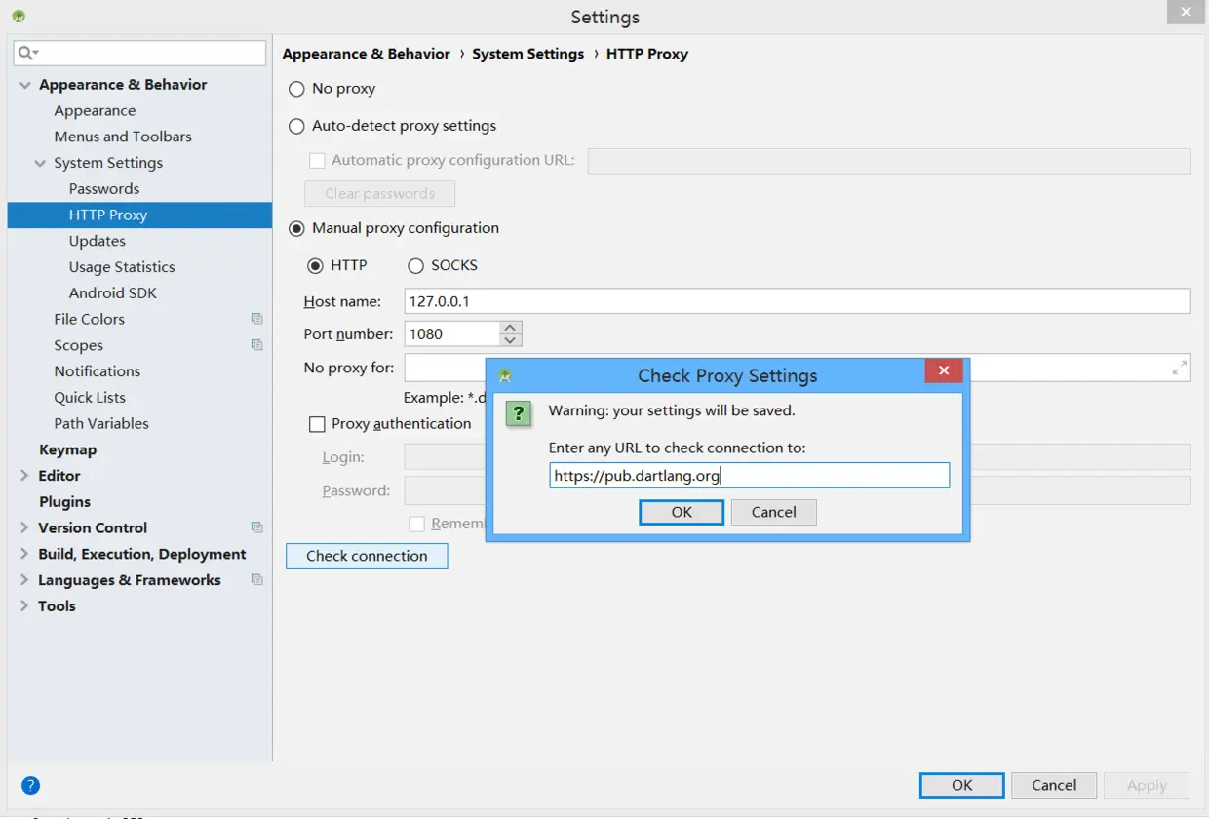Collapse the System Settings tree node
This screenshot has height=819, width=1209.
pos(40,163)
